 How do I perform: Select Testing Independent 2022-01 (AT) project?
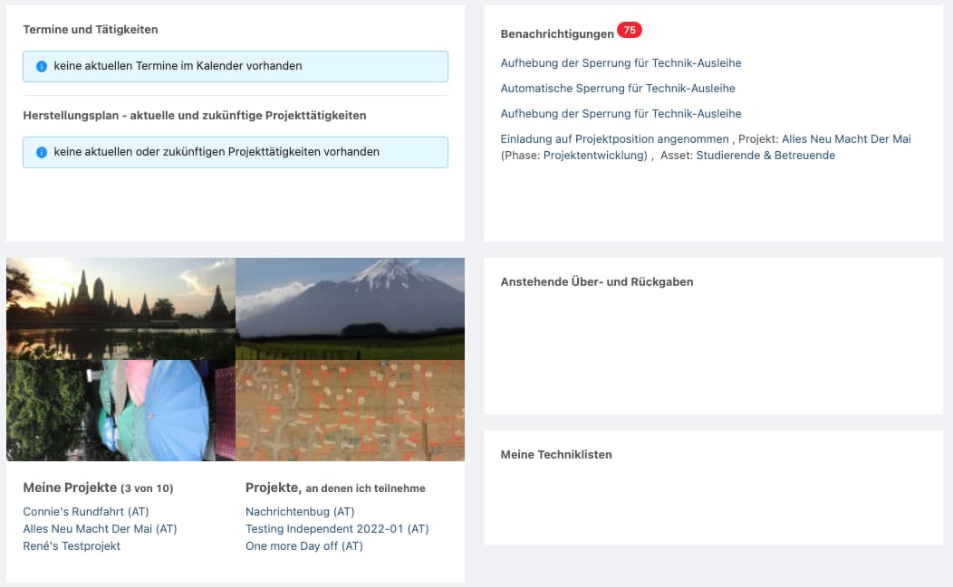337,529
